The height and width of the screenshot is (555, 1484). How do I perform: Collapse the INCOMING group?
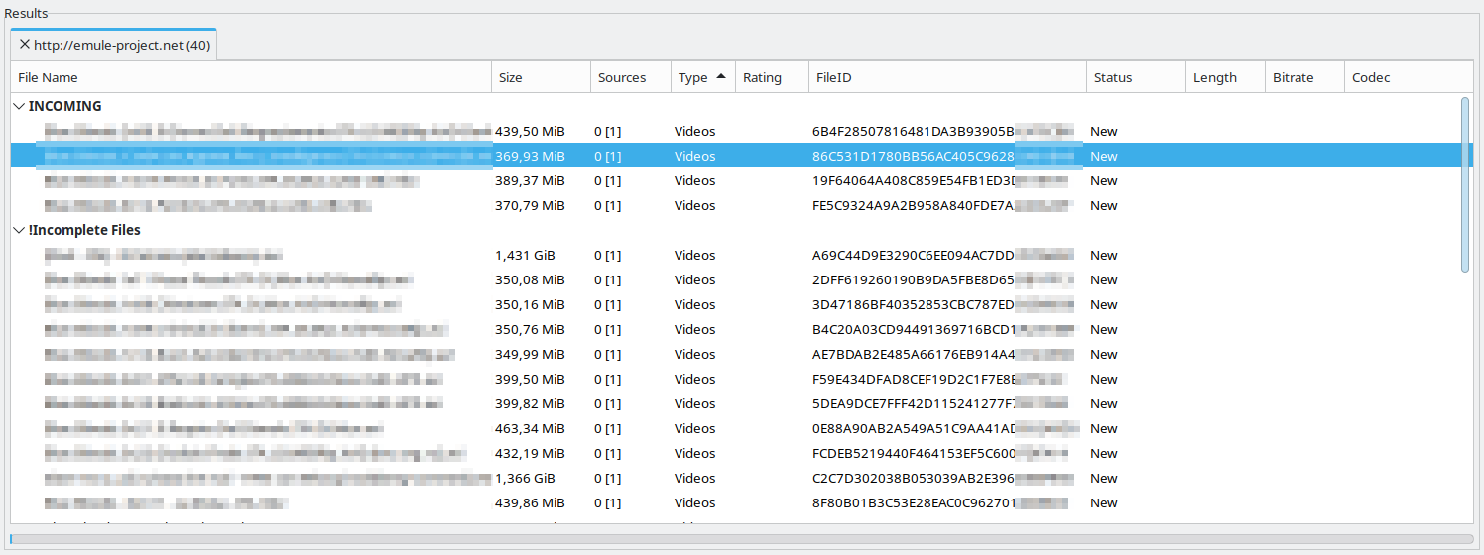click(x=20, y=106)
